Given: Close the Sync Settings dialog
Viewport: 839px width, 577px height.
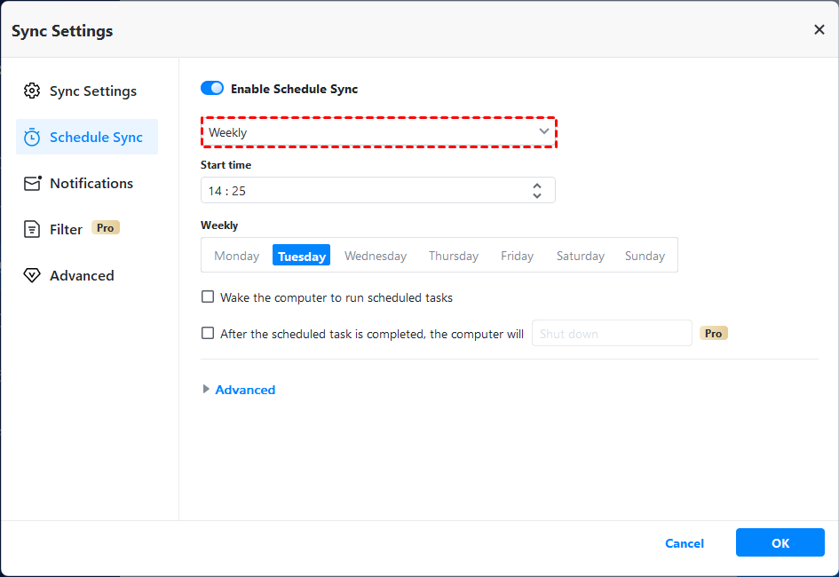Looking at the screenshot, I should pyautogui.click(x=819, y=30).
